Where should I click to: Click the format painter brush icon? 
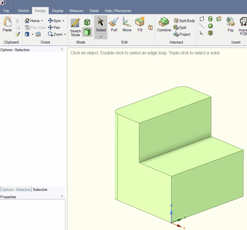[x=17, y=34]
